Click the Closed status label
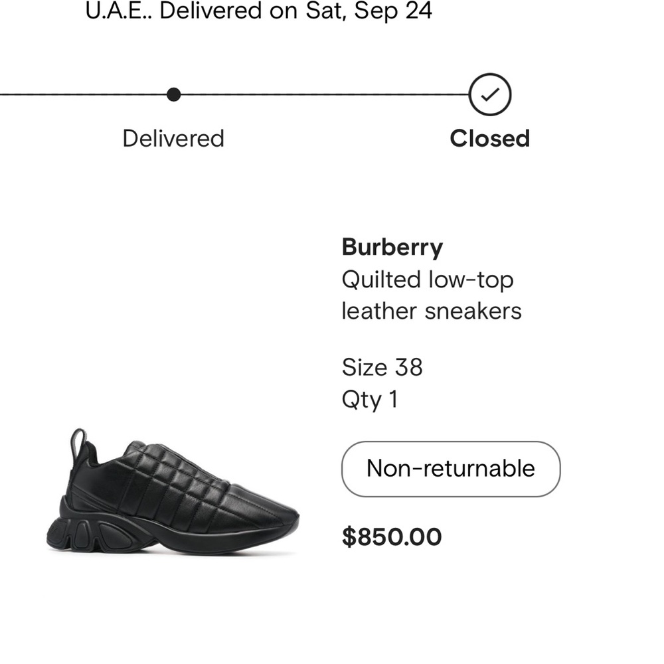Image resolution: width=664 pixels, height=664 pixels. (490, 139)
